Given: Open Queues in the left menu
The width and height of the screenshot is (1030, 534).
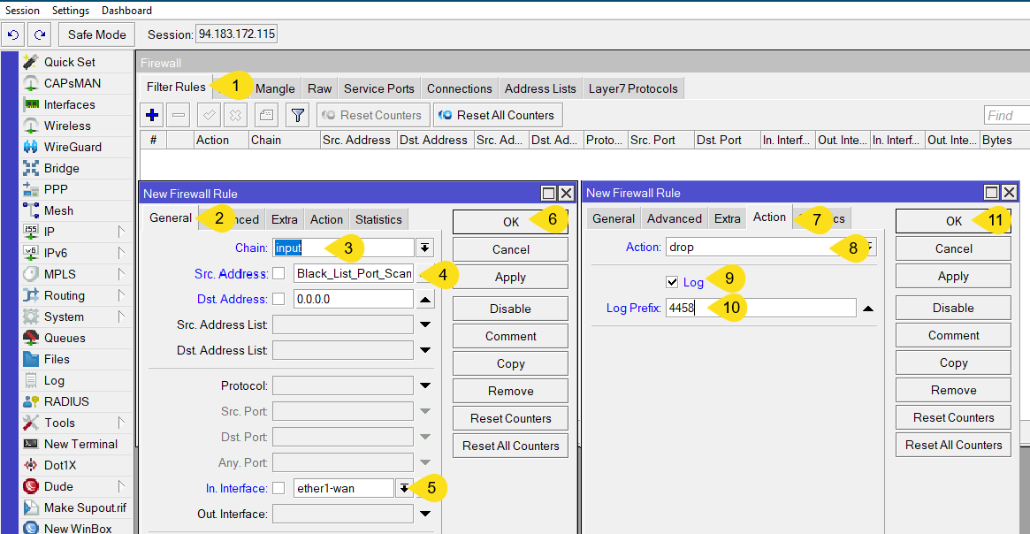Looking at the screenshot, I should (65, 338).
